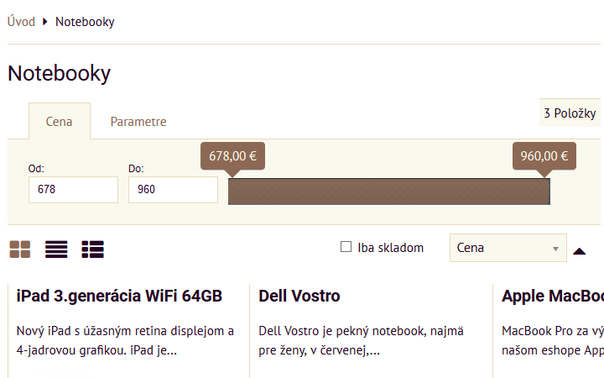The width and height of the screenshot is (604, 378).
Task: Click the 678,00 € minimum slider handle
Action: (232, 157)
